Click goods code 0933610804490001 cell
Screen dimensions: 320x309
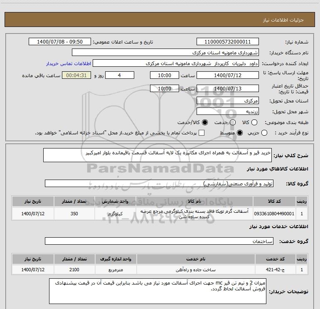(x=274, y=214)
